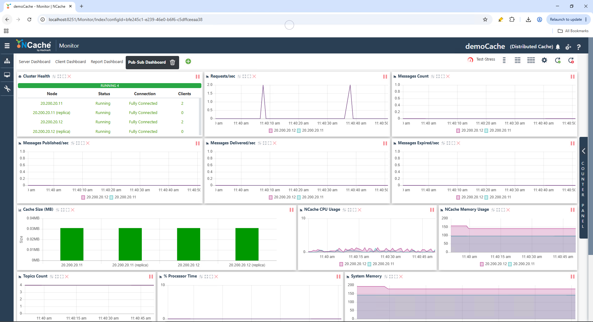Maximize the System Memory panel to fullscreen
This screenshot has height=322, width=593.
pyautogui.click(x=396, y=277)
